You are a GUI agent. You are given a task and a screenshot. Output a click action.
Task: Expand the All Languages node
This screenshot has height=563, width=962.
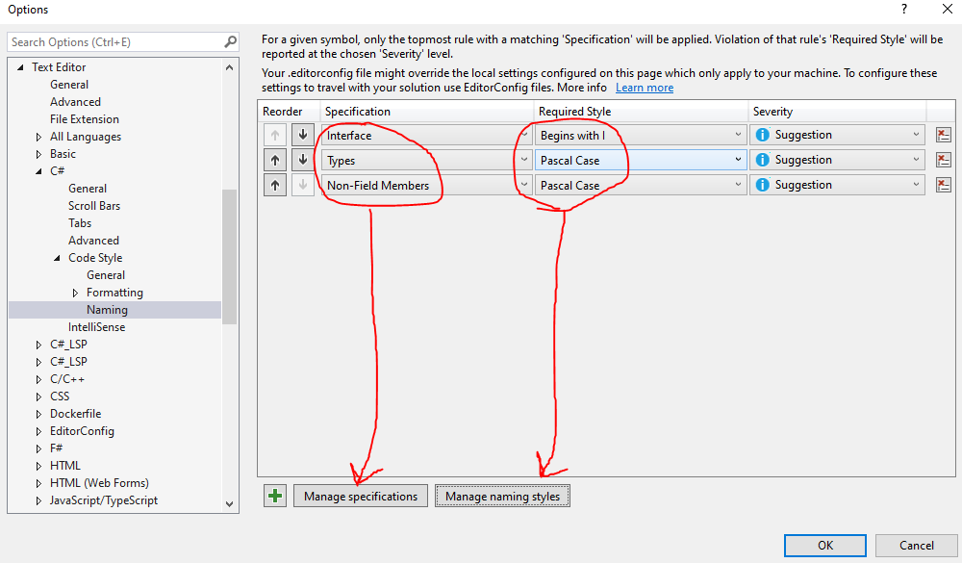[40, 136]
